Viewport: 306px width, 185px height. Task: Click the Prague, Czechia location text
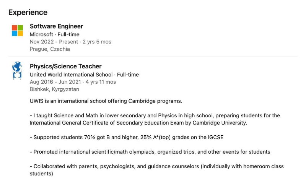(50, 49)
